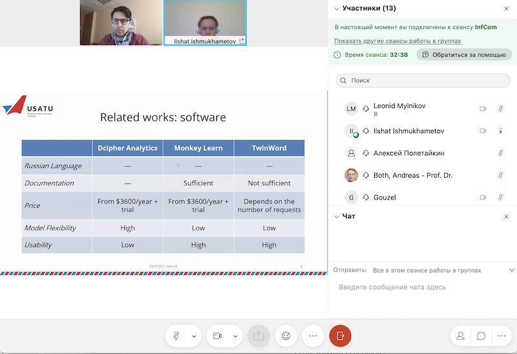
Task: Click Dcipher Analytics table header
Action: pos(127,148)
